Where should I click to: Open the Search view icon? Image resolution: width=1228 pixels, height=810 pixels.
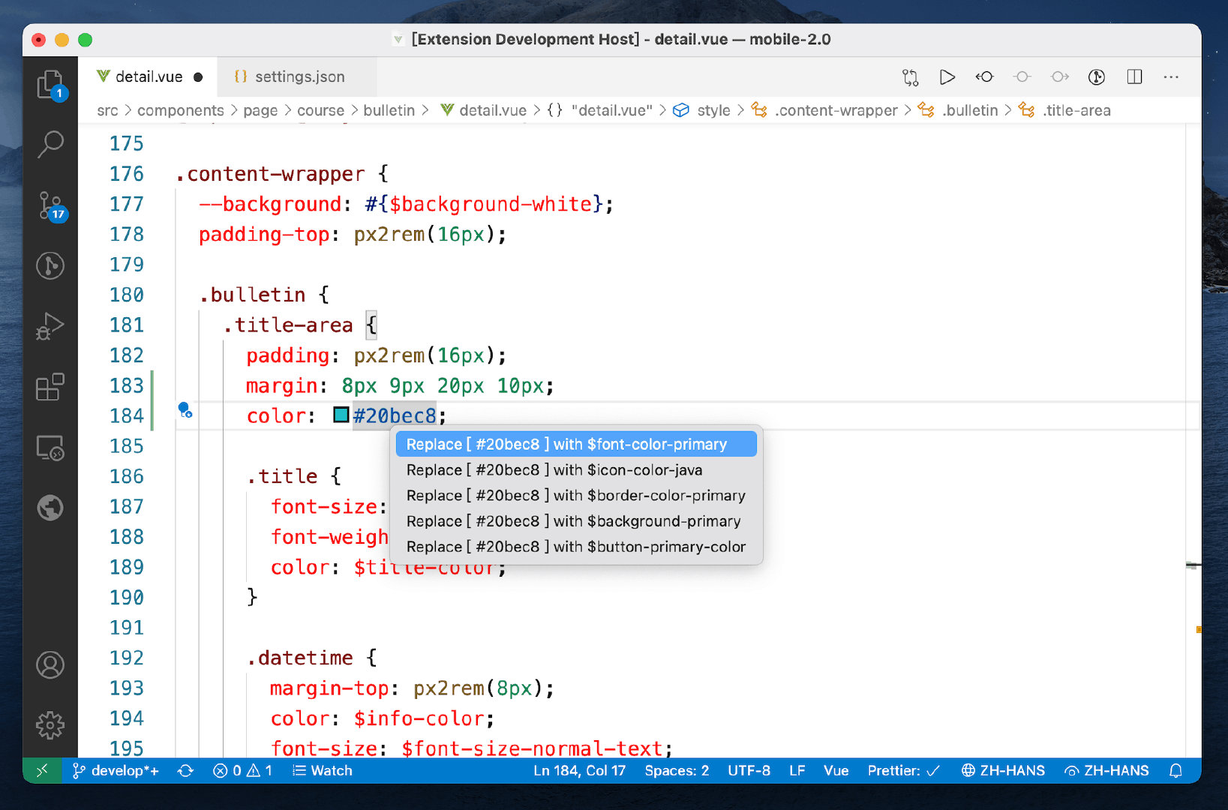[50, 144]
